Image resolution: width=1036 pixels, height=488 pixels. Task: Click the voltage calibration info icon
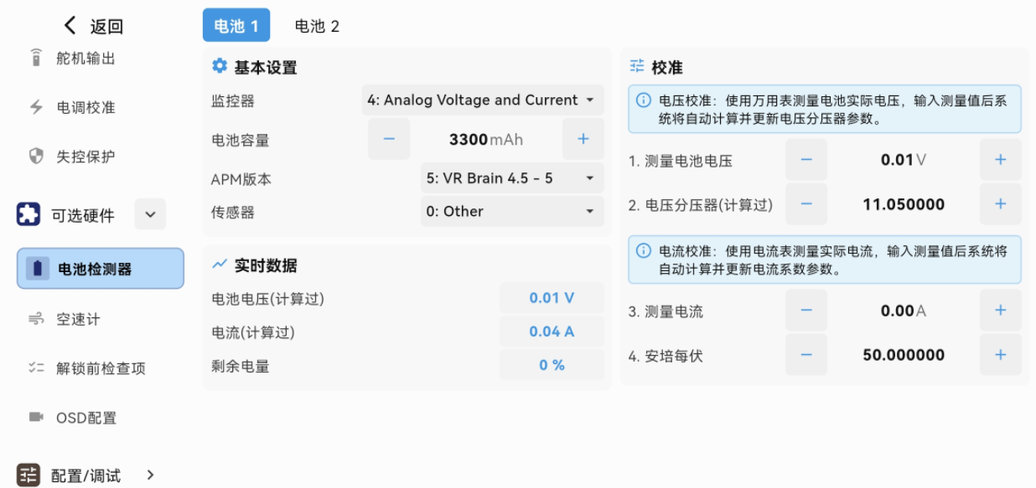(x=644, y=100)
